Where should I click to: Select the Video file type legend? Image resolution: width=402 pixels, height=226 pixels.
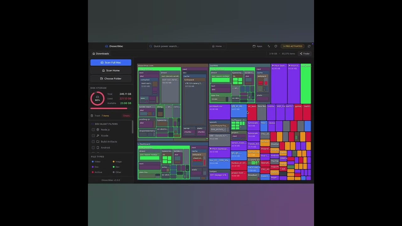pyautogui.click(x=96, y=162)
